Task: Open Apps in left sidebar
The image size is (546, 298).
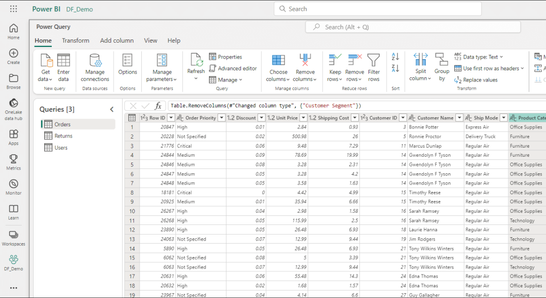Action: pos(13,137)
